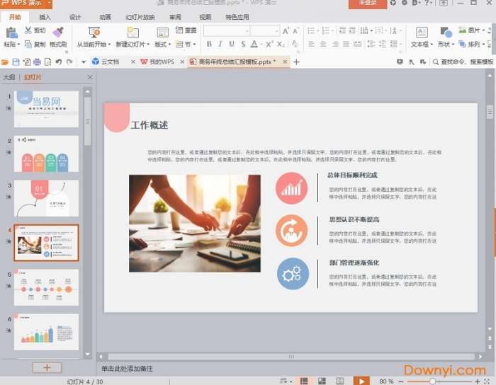Open the 插入 ribbon tab
496x385 pixels.
45,16
